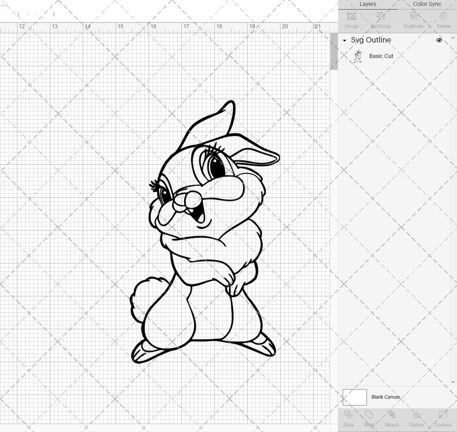Select the Basic Cut layer text
The width and height of the screenshot is (457, 432).
tap(381, 56)
